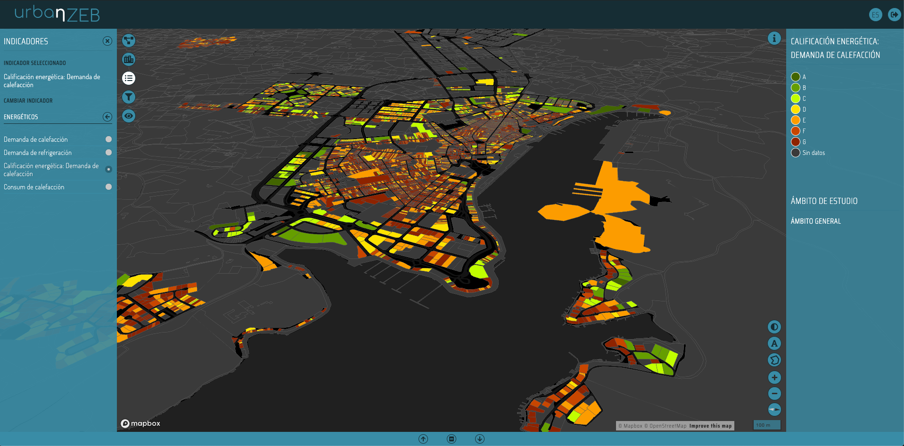
Task: Select Demanda de refrigeración radio
Action: pyautogui.click(x=109, y=153)
